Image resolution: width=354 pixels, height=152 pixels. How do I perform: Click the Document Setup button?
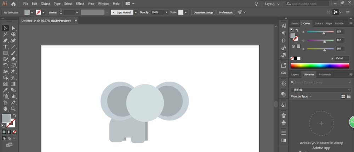[x=203, y=12]
